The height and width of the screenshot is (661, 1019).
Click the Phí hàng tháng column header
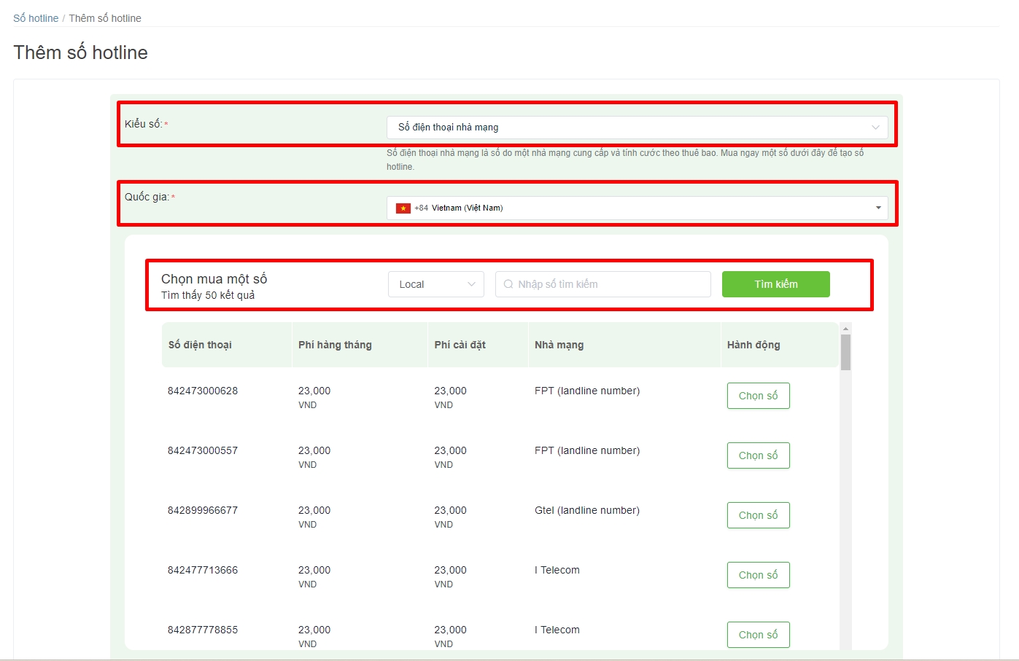[x=335, y=345]
